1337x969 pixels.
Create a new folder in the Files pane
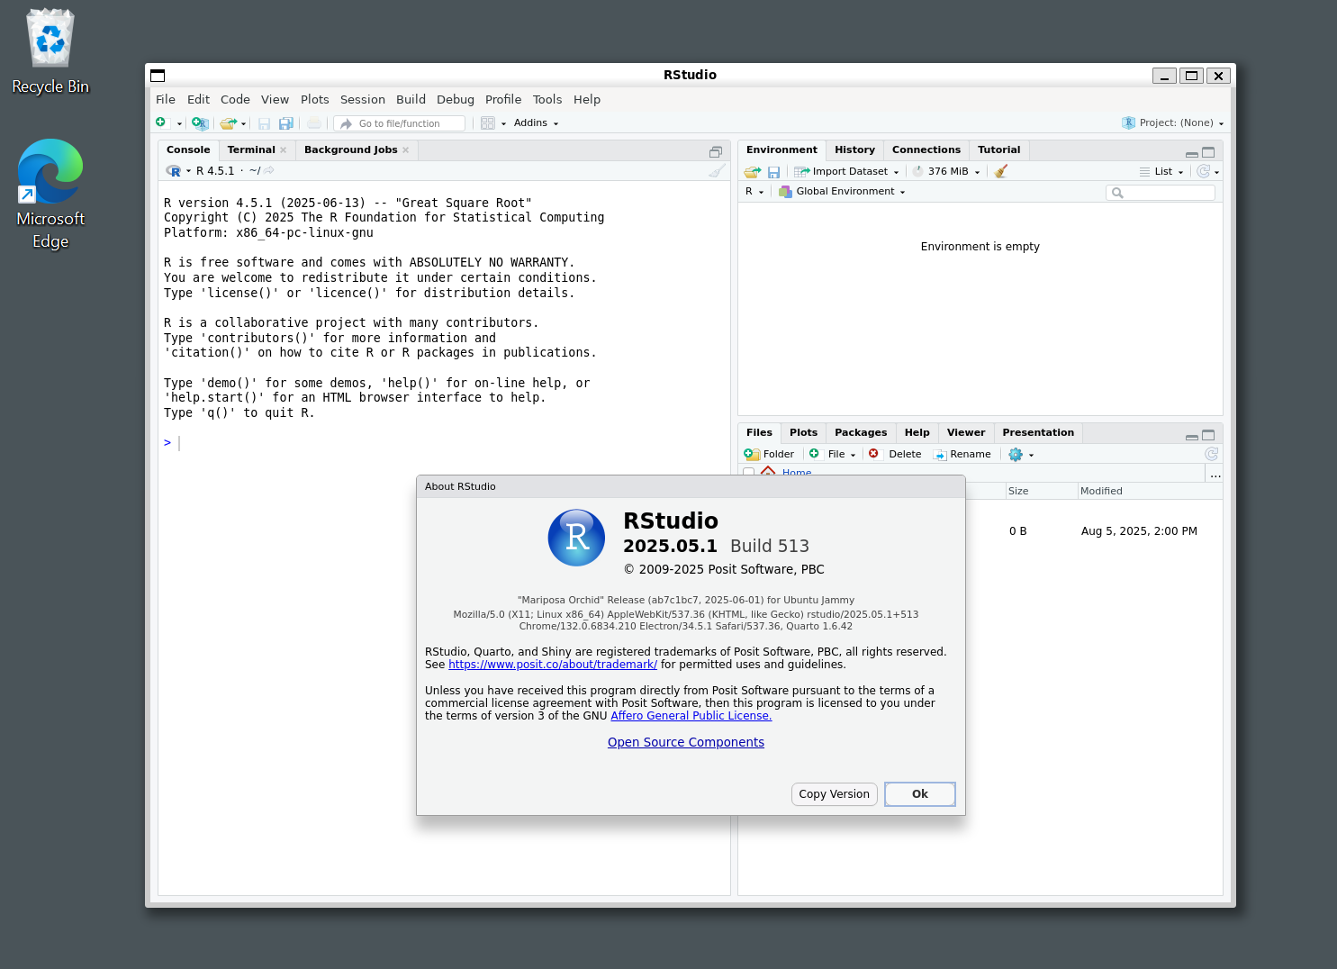[769, 454]
